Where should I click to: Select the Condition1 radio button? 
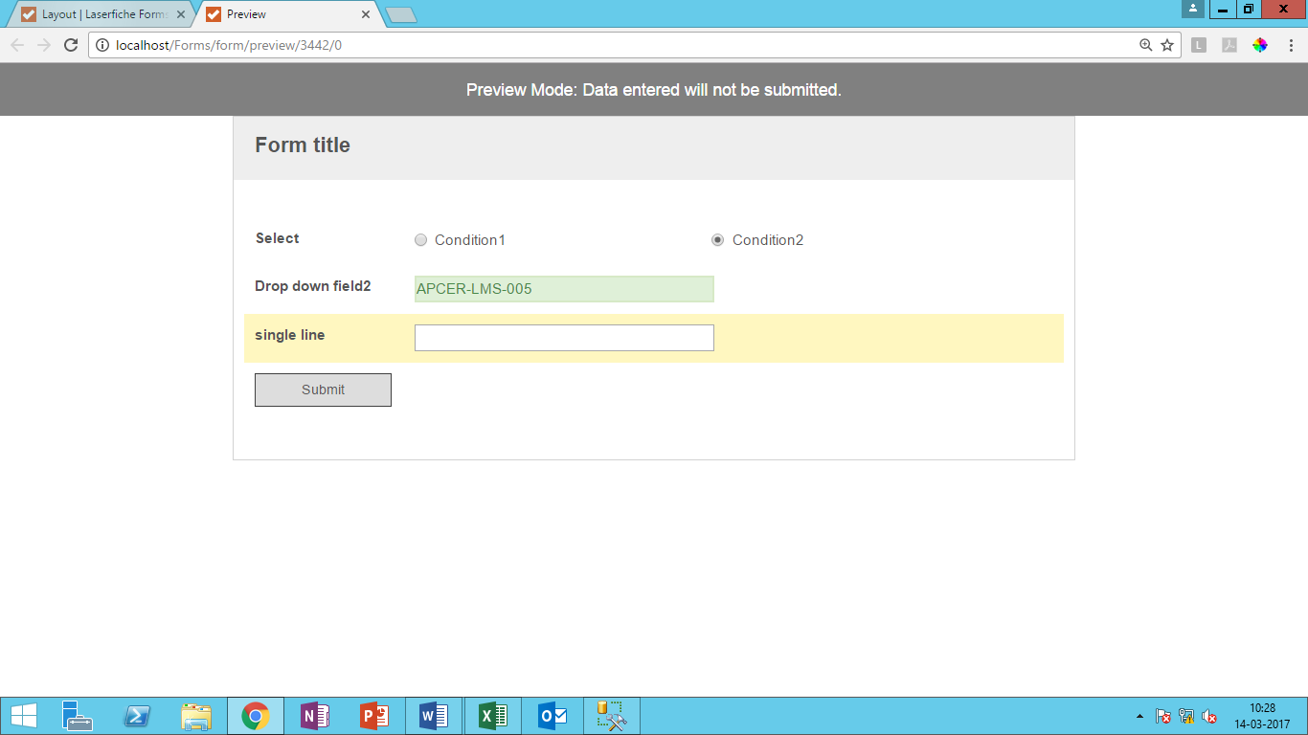pos(420,240)
